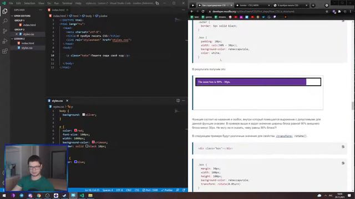Open File Explorer from the taskbar
The width and height of the screenshot is (355, 199).
[x=90, y=195]
